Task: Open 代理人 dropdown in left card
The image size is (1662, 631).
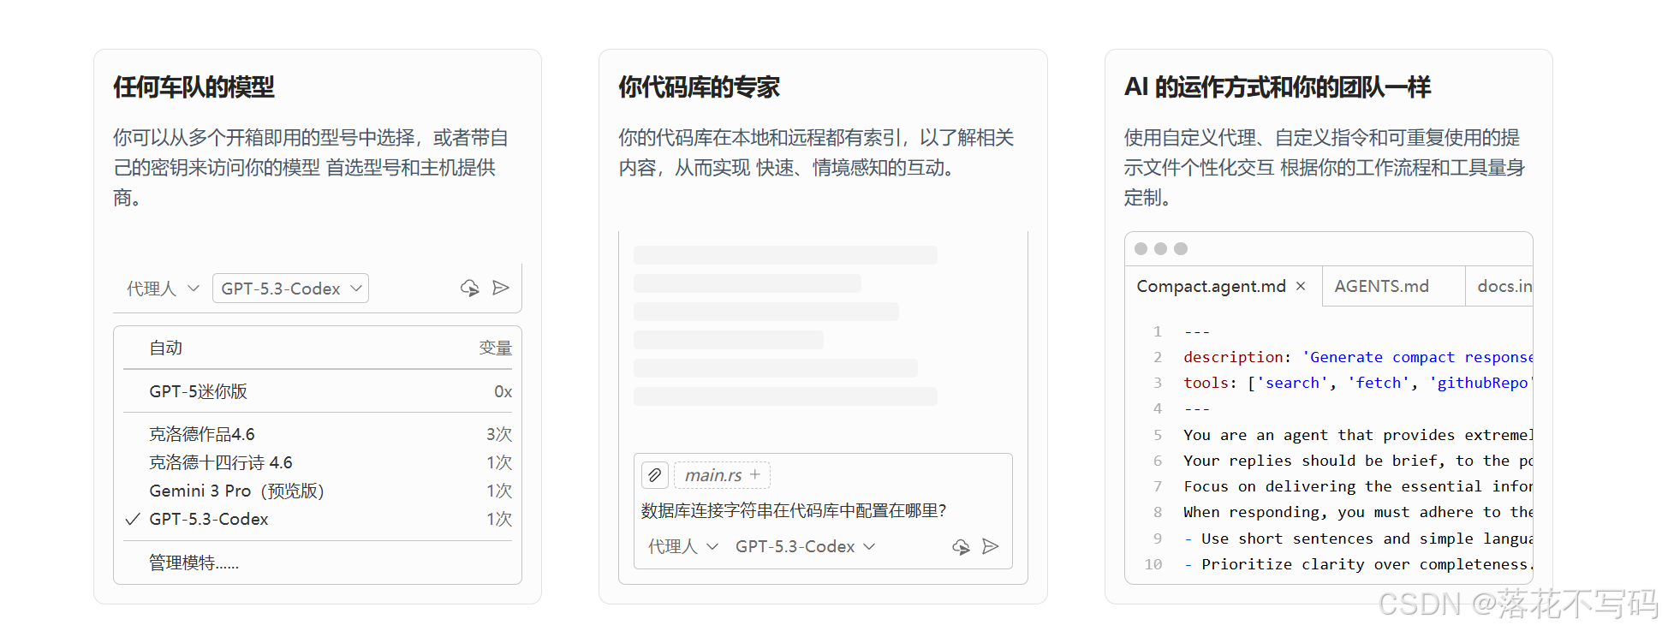Action: 163,289
